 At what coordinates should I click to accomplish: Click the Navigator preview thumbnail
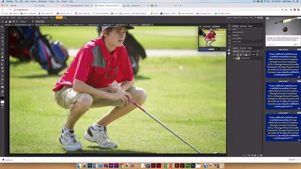pyautogui.click(x=212, y=38)
